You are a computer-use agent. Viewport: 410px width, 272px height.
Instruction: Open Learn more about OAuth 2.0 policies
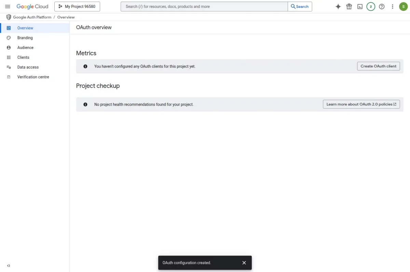point(361,104)
